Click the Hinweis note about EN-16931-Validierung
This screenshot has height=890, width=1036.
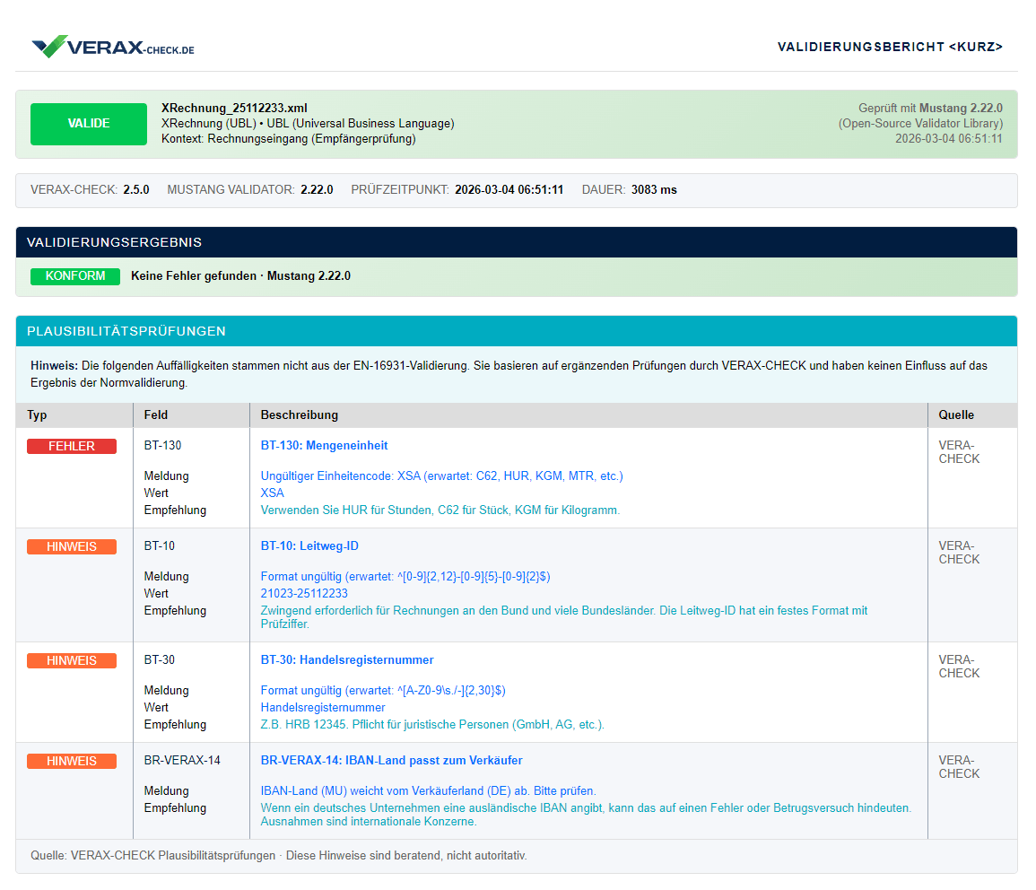pos(509,374)
